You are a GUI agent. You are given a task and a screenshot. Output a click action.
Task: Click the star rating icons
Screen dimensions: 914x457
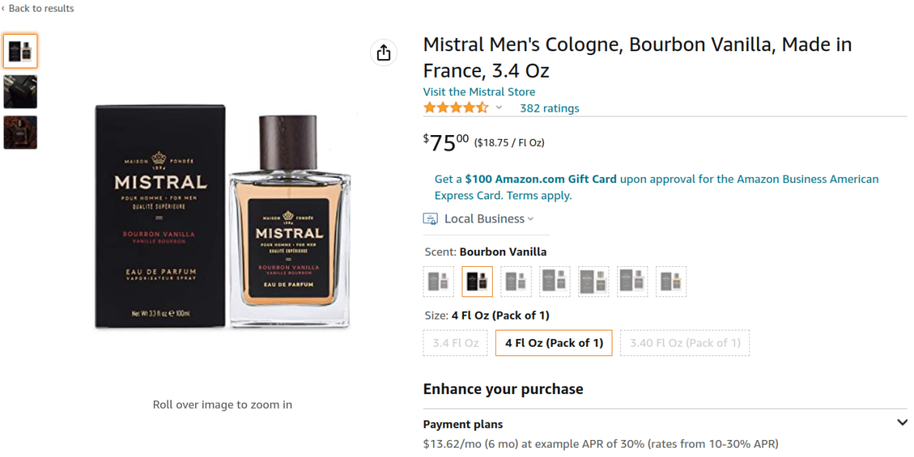point(455,108)
